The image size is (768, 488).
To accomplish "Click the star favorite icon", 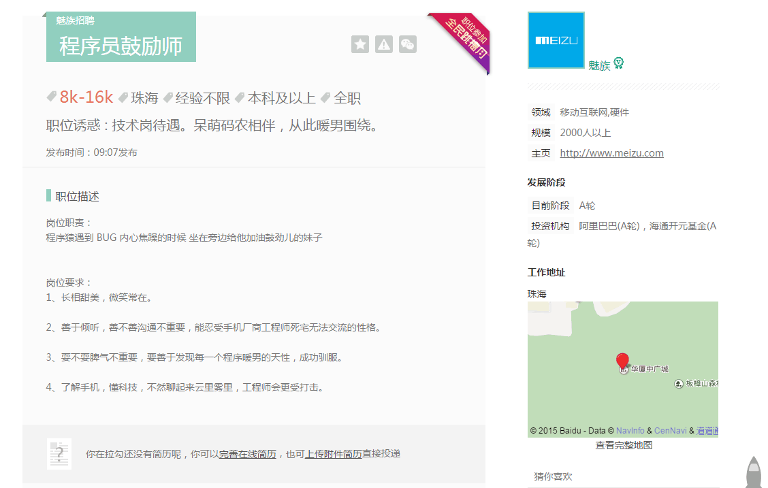I will 360,44.
